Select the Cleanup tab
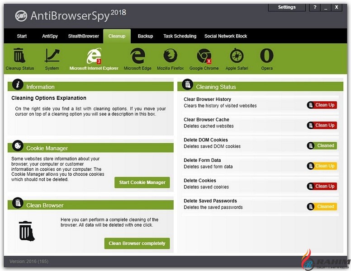The width and height of the screenshot is (351, 271). coord(117,36)
